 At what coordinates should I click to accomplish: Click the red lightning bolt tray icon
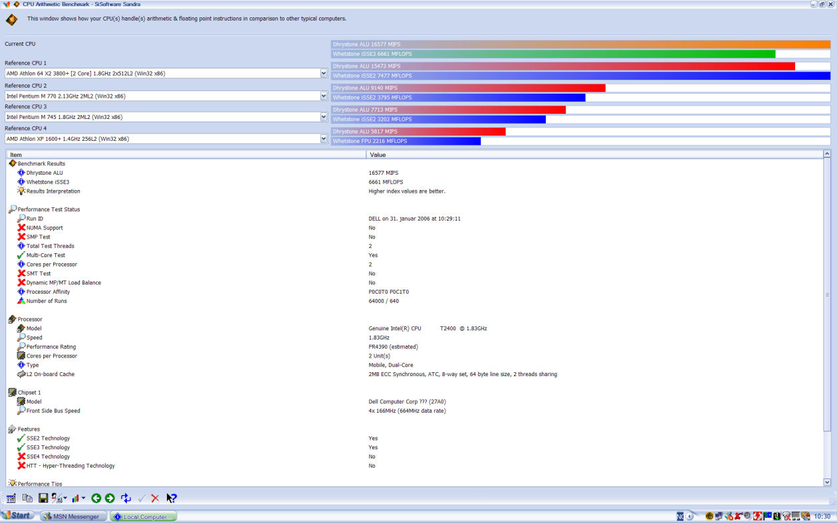(x=758, y=516)
